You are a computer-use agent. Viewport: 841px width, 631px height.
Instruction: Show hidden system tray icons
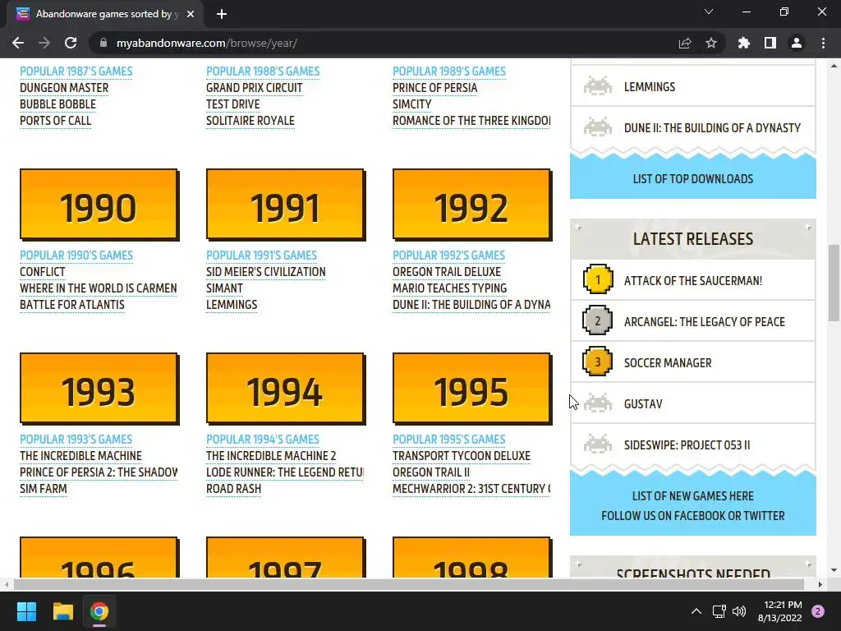pos(696,611)
